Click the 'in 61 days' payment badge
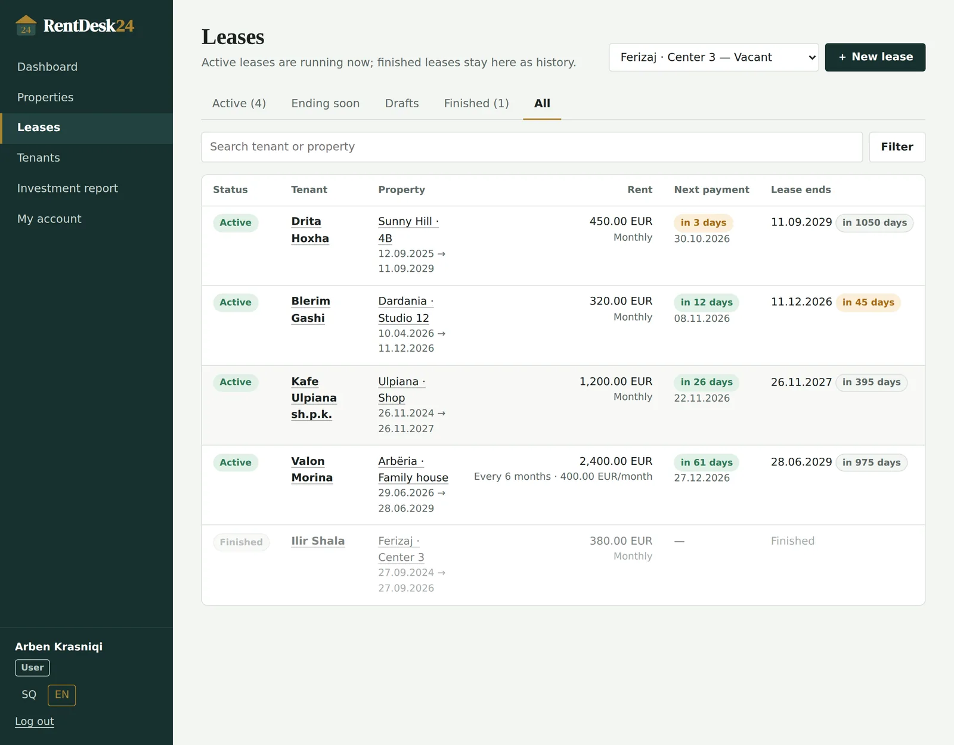This screenshot has width=954, height=745. coord(707,462)
